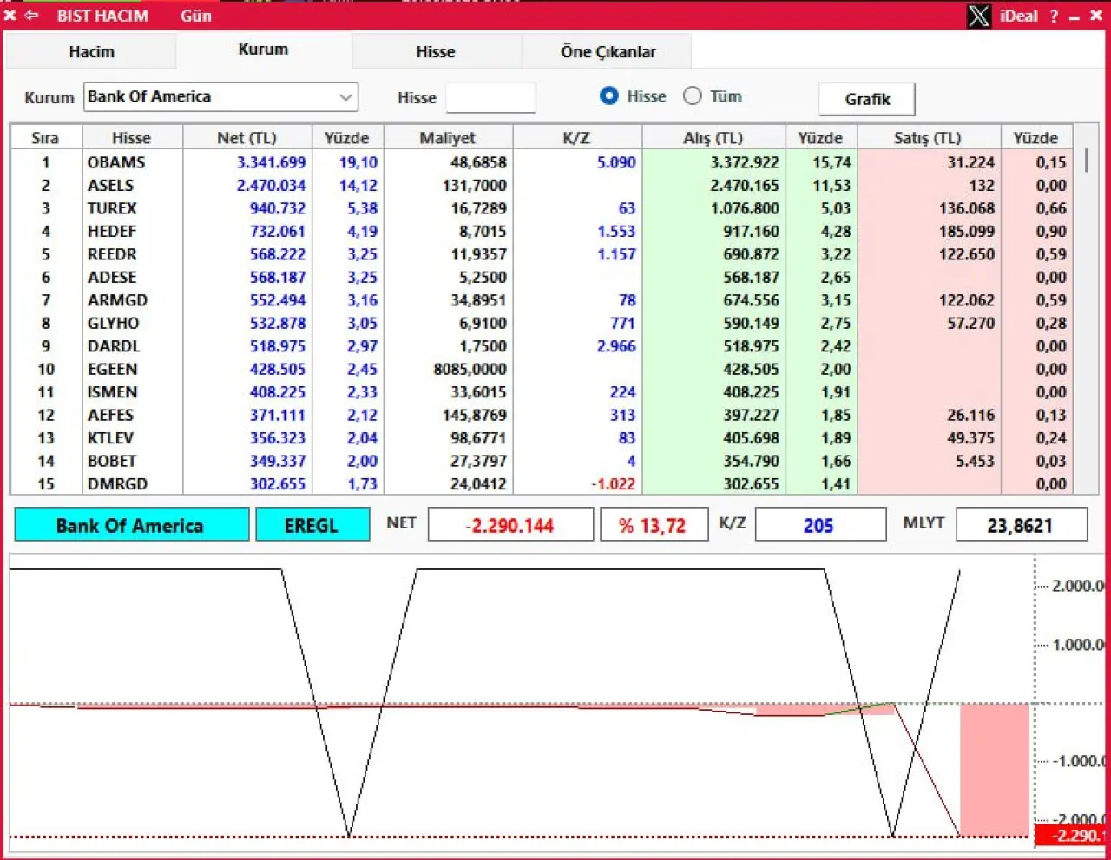Image resolution: width=1111 pixels, height=860 pixels.
Task: Select the Tüm radio button
Action: pos(693,96)
